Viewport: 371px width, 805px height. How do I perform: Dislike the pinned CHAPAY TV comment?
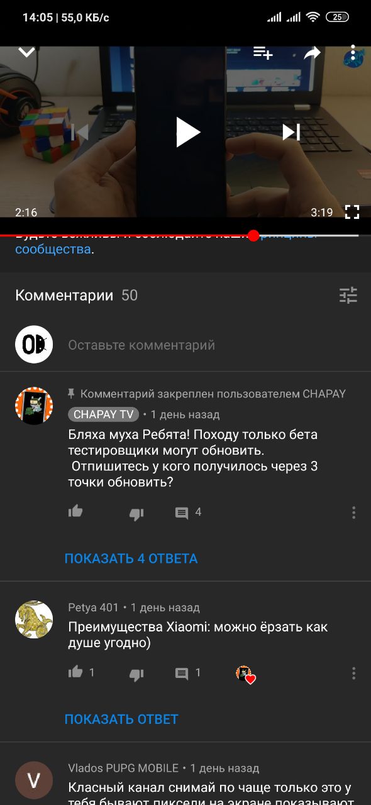click(x=136, y=514)
